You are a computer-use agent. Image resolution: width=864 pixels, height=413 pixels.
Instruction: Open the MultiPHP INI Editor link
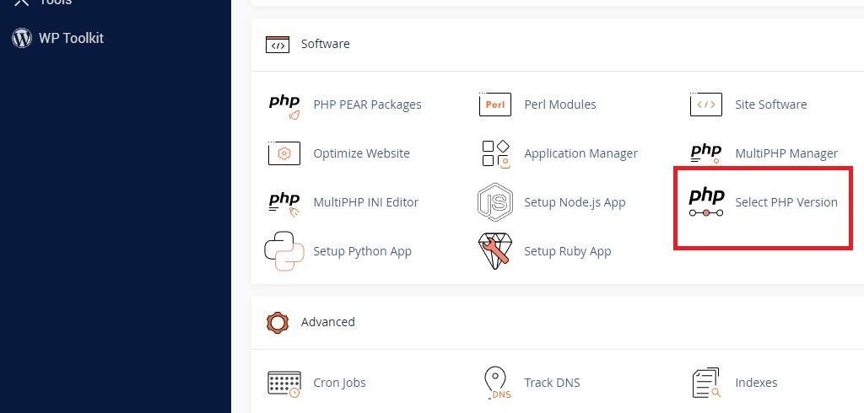366,202
